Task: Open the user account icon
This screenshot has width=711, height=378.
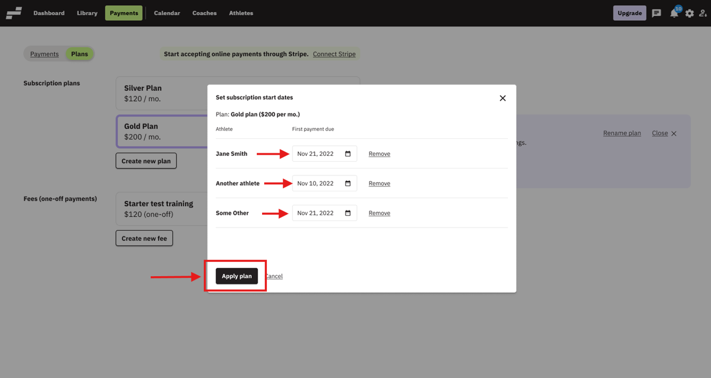Action: pyautogui.click(x=703, y=13)
